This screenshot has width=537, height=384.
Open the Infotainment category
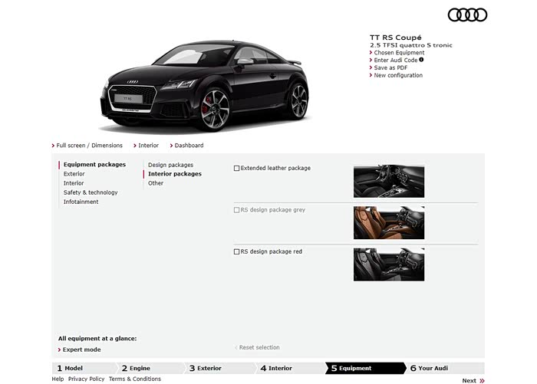81,202
